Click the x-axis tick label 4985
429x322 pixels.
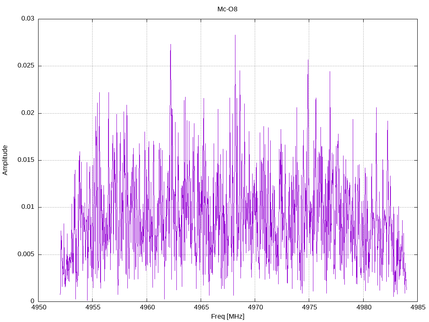(x=418, y=307)
